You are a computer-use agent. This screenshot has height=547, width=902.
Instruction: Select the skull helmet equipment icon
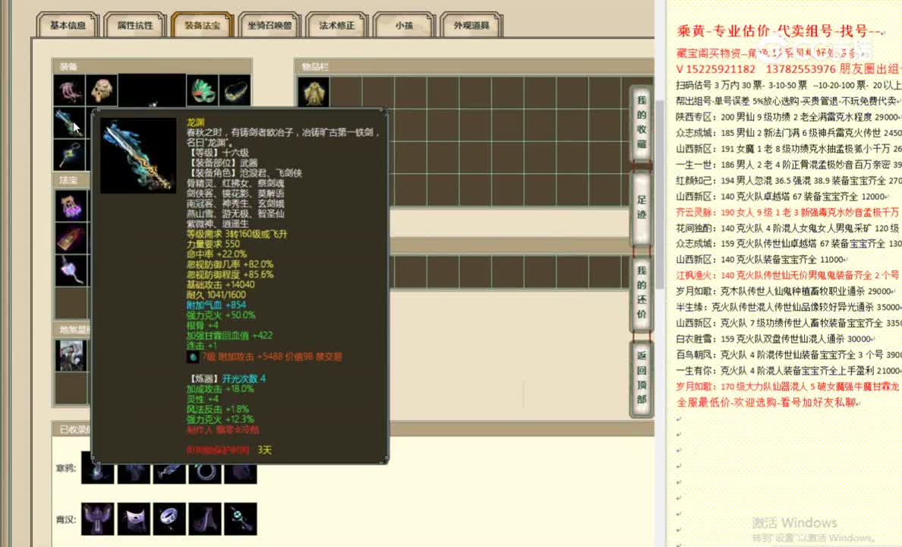(102, 90)
